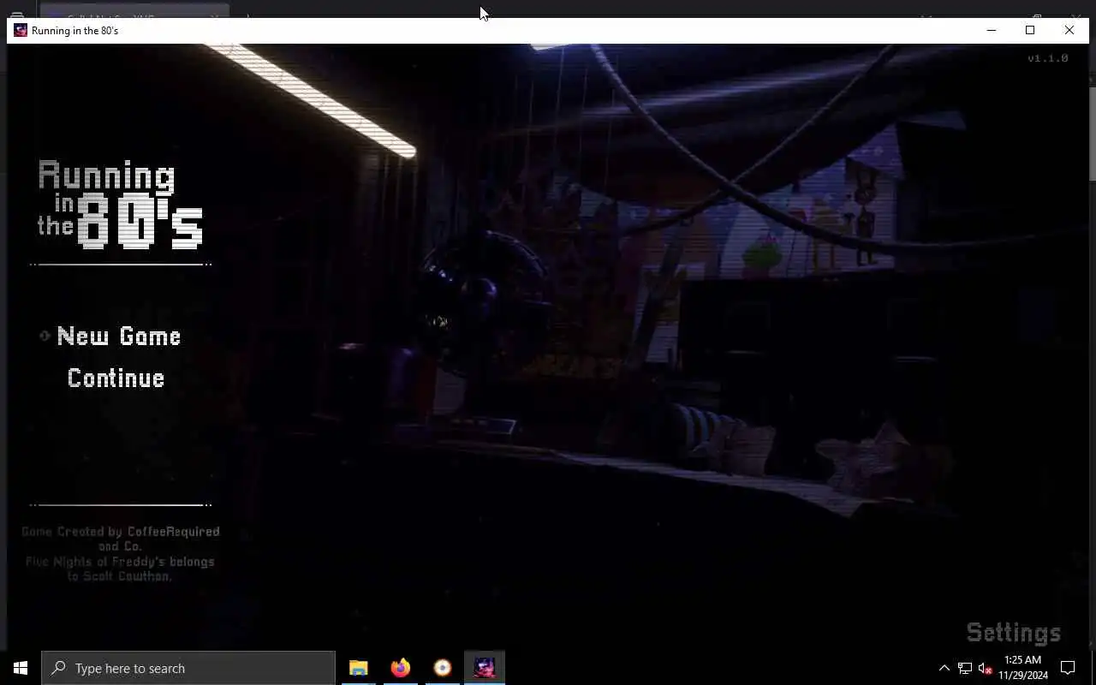Show hidden system tray icons

pyautogui.click(x=944, y=668)
